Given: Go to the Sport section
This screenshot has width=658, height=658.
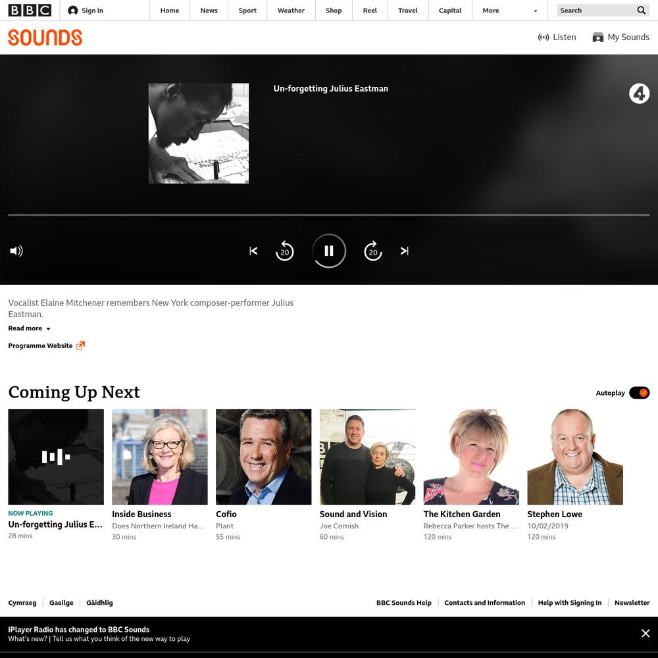Looking at the screenshot, I should point(247,11).
